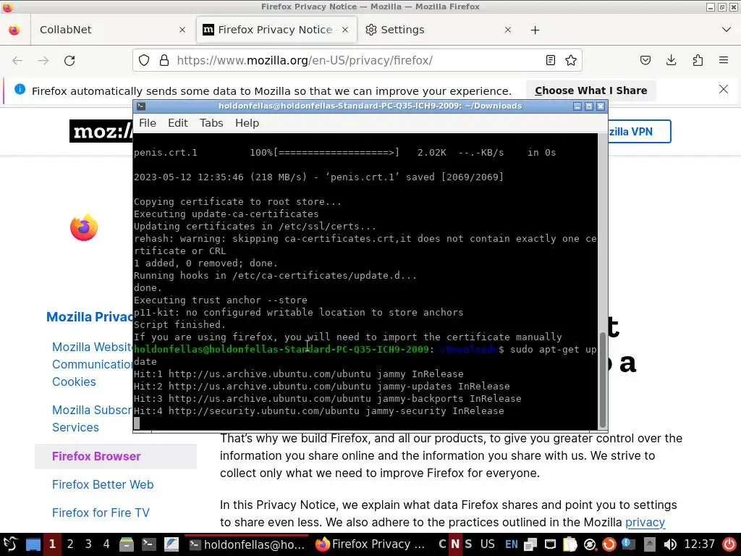Image resolution: width=741 pixels, height=556 pixels.
Task: Launch terminal from taskbar launcher icon
Action: click(148, 544)
